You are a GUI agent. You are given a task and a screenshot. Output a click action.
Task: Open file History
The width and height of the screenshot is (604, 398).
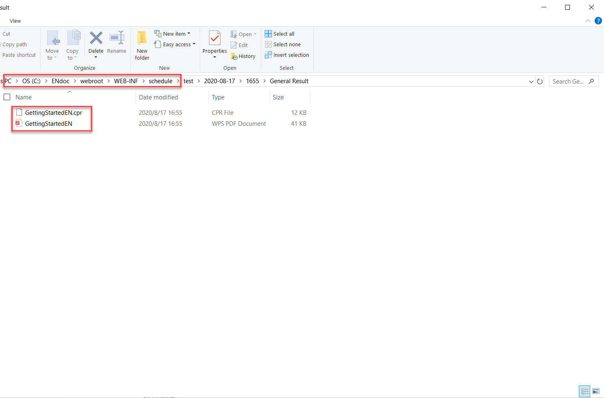coord(243,56)
